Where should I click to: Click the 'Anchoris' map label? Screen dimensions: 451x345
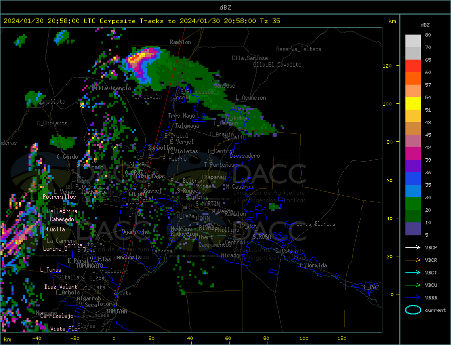129,257
